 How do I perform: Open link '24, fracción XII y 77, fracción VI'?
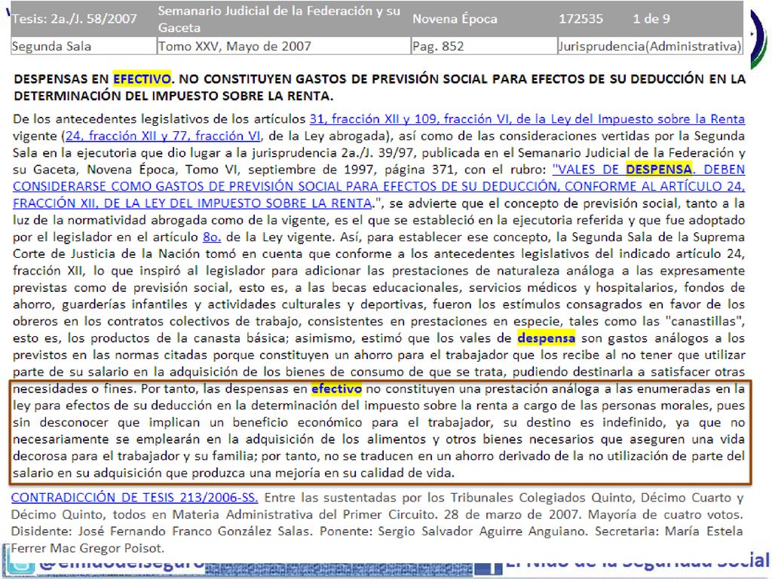click(163, 136)
